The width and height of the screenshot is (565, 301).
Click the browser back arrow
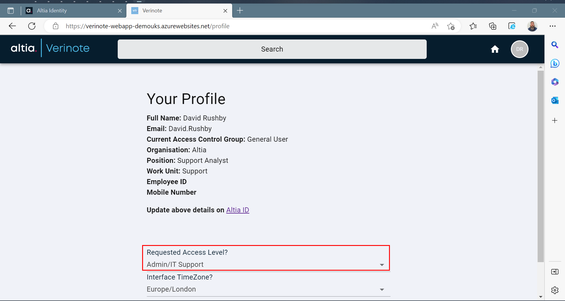point(12,26)
